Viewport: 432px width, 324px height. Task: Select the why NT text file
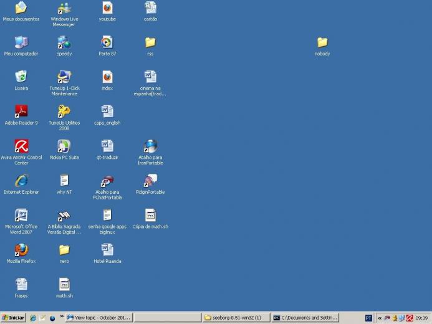pos(64,181)
